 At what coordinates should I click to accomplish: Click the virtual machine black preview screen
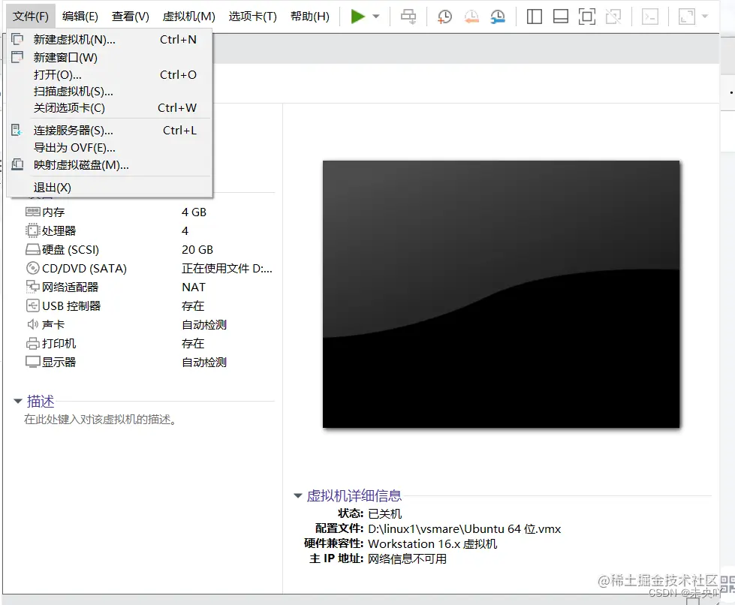coord(501,294)
